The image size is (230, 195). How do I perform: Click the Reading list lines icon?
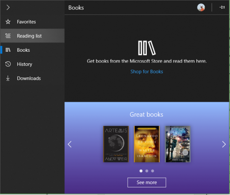click(8, 36)
